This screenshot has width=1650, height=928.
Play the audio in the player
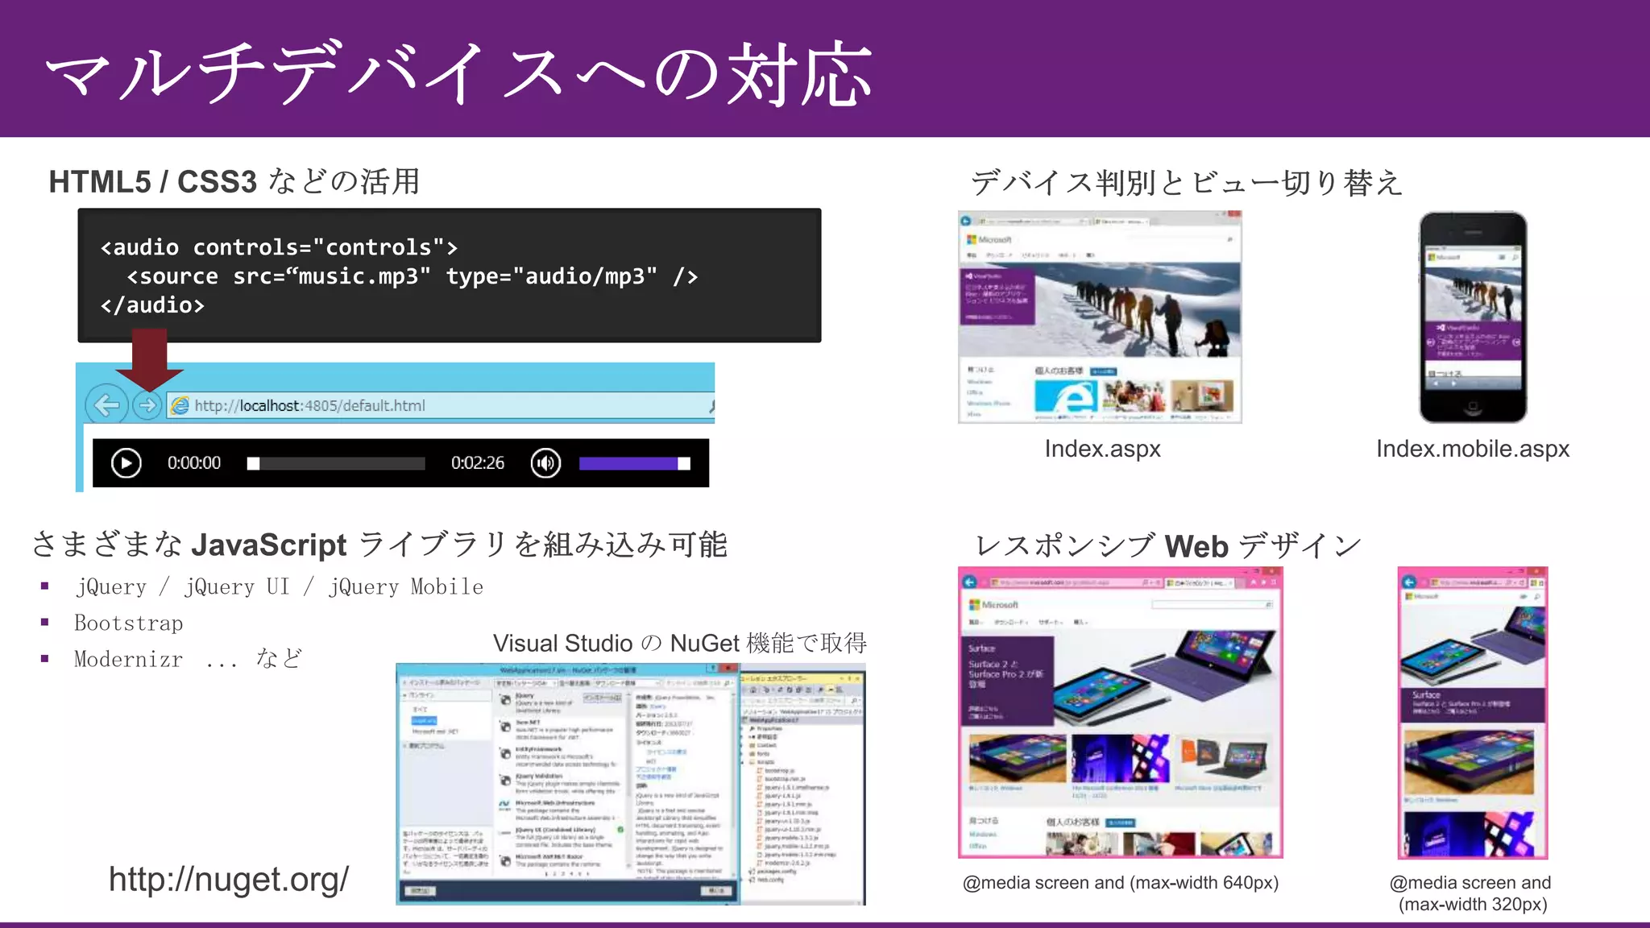pyautogui.click(x=126, y=463)
